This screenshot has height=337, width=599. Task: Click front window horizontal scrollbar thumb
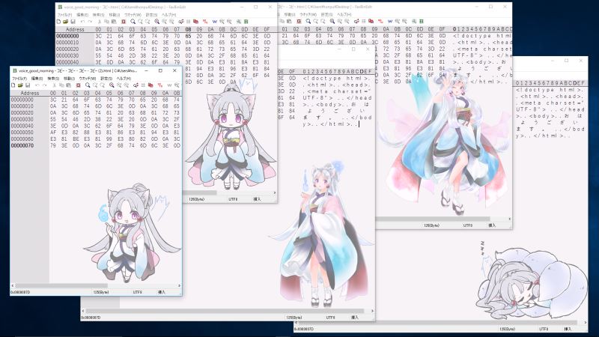tap(61, 285)
